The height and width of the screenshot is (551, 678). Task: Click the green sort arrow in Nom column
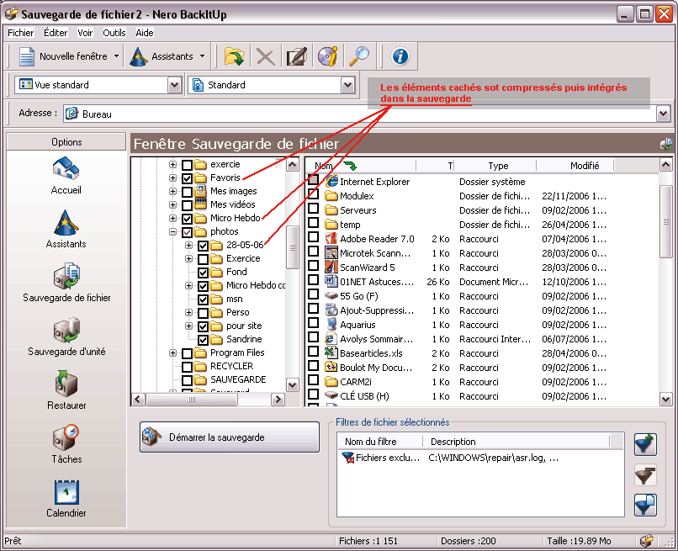[350, 165]
